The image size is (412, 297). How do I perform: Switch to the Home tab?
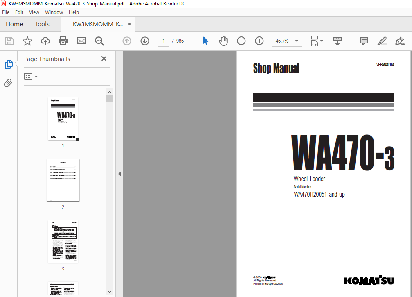(14, 24)
